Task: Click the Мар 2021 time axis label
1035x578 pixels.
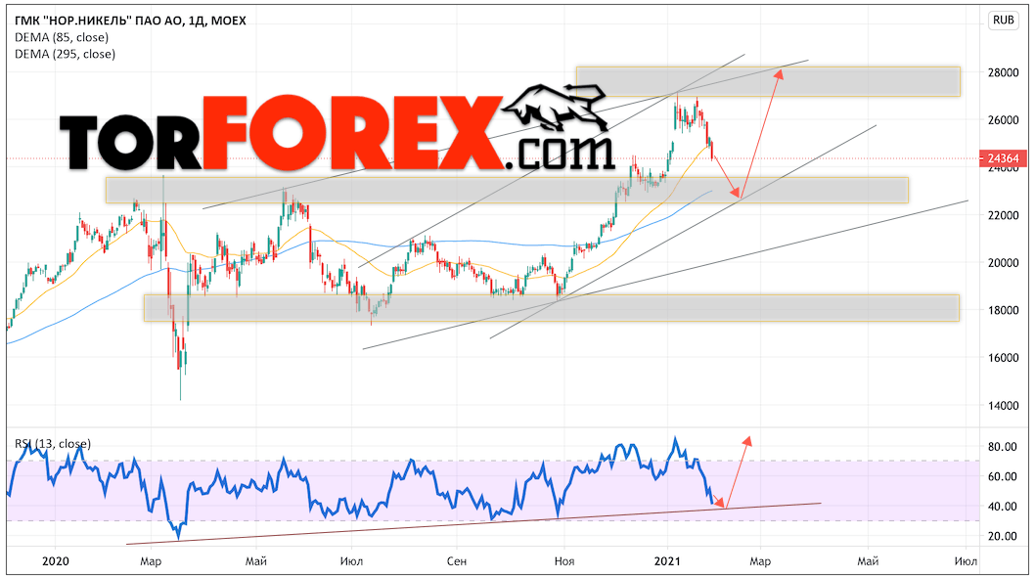Action: coord(760,561)
